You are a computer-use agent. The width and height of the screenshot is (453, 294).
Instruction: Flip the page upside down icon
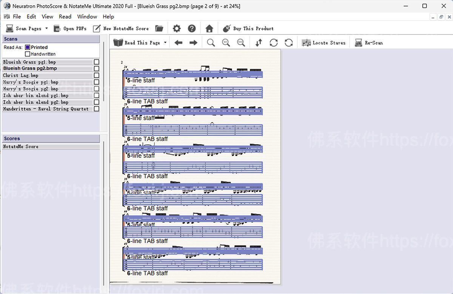(259, 43)
